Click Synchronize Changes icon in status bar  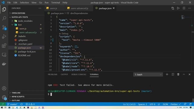[22, 104]
